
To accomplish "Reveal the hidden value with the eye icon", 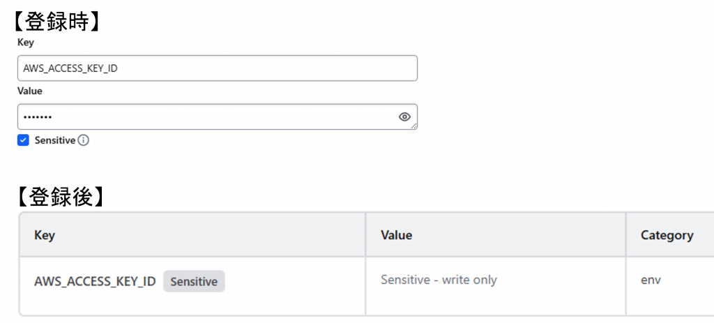I will click(x=404, y=117).
